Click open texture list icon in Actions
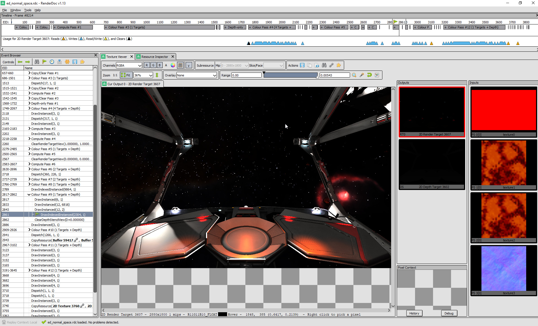Image resolution: width=538 pixels, height=326 pixels. pyautogui.click(x=310, y=65)
